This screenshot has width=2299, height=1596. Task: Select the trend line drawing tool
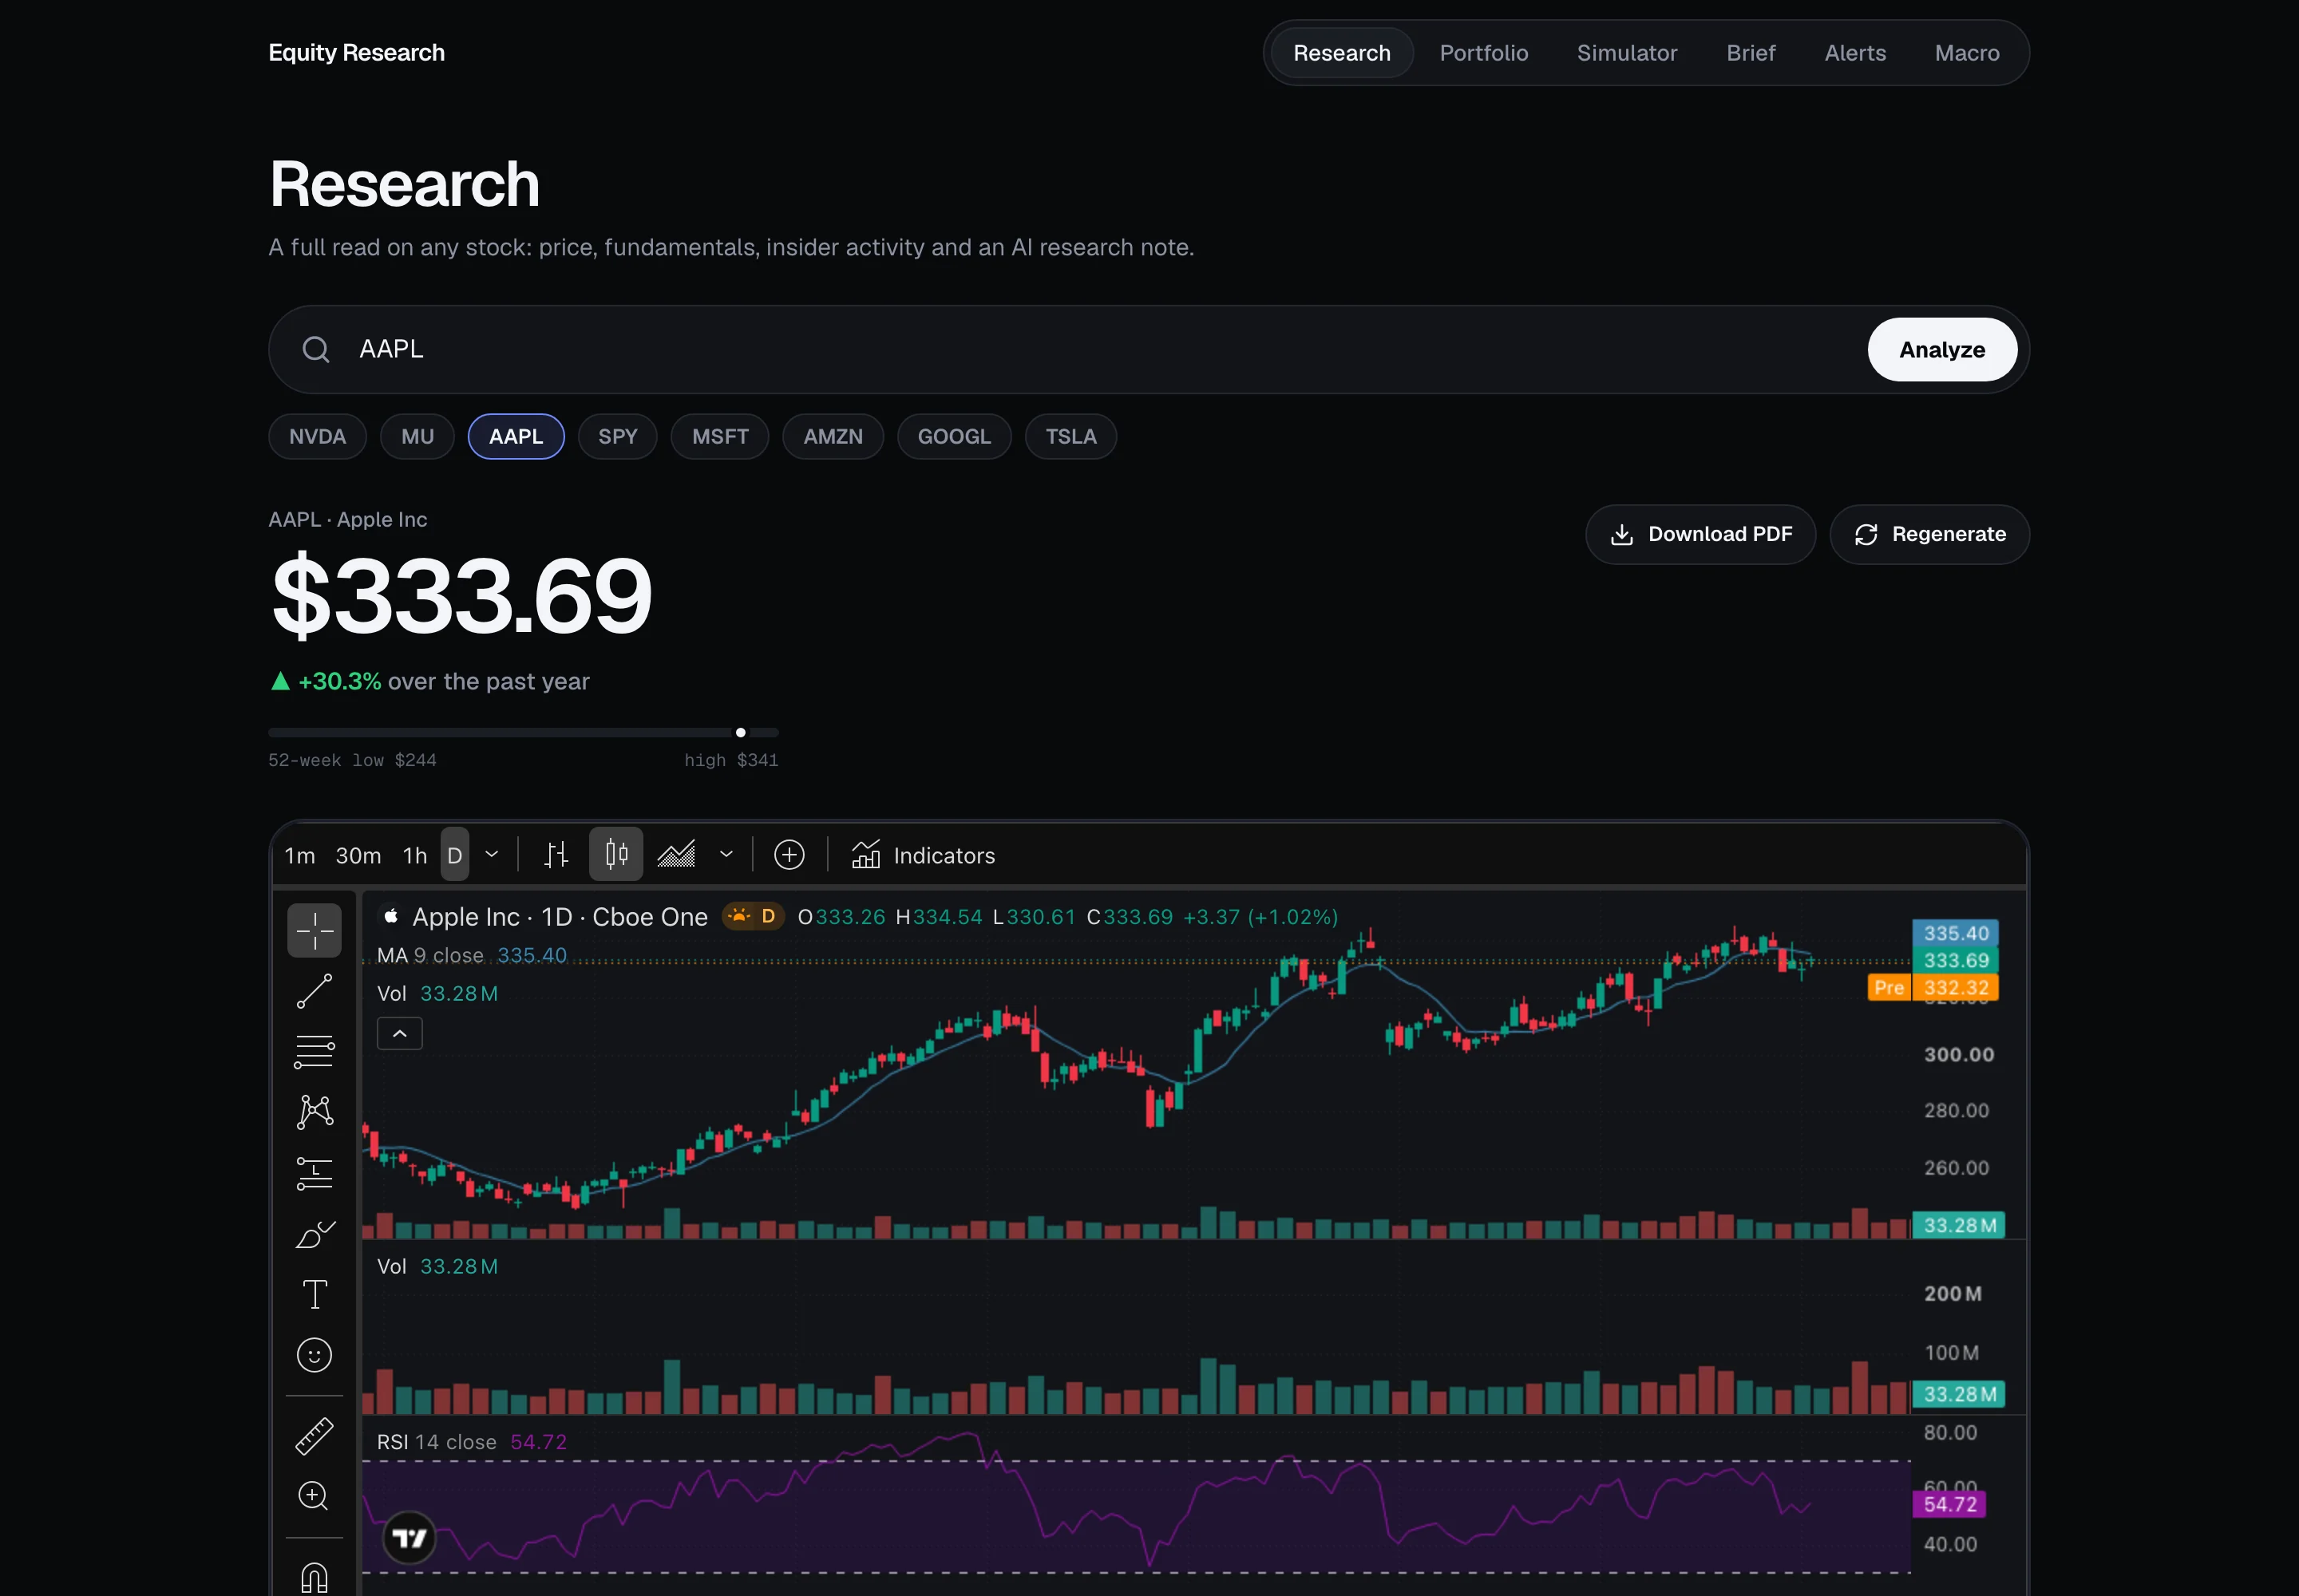315,991
